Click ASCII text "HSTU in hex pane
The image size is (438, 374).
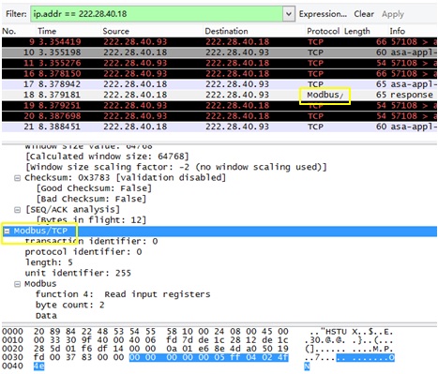pos(334,332)
